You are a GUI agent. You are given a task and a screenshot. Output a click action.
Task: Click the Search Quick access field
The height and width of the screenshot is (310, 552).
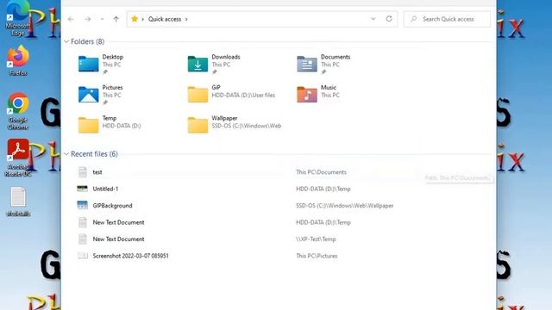coord(447,19)
